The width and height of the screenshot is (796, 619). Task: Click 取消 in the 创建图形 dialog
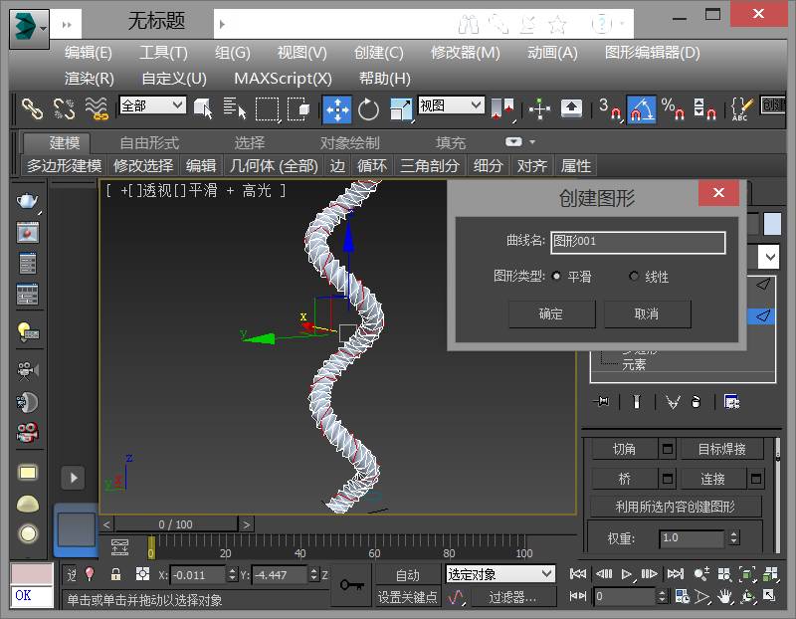click(647, 313)
